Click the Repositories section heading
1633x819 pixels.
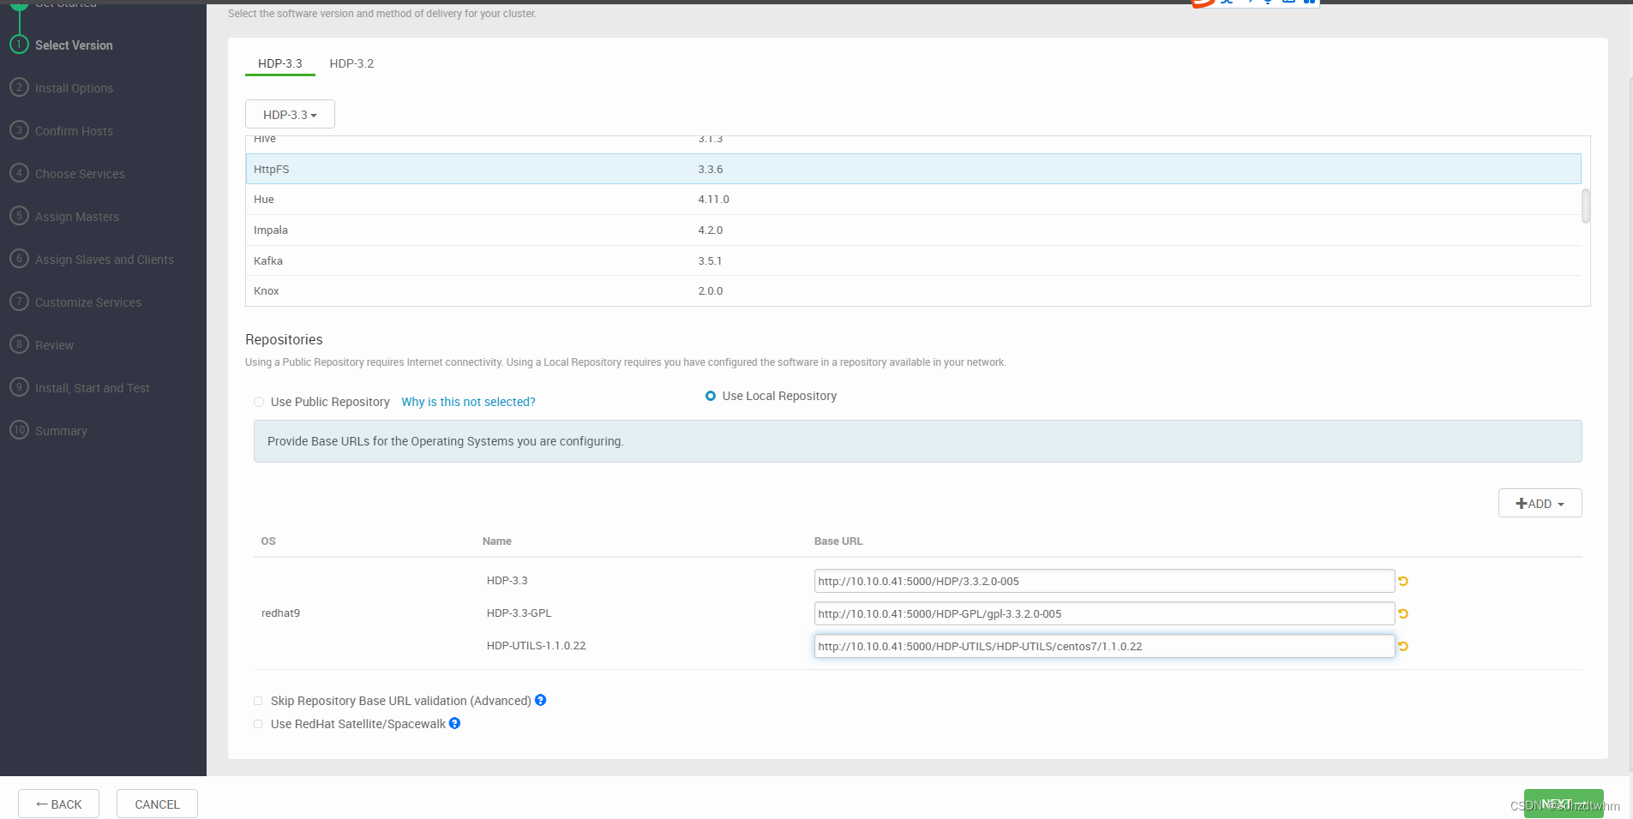(284, 339)
